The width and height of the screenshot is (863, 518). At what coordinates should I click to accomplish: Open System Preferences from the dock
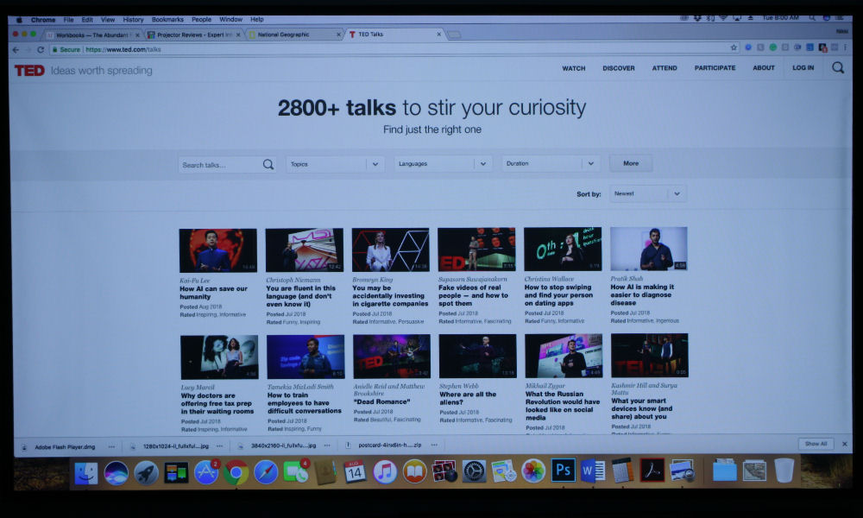(x=474, y=471)
